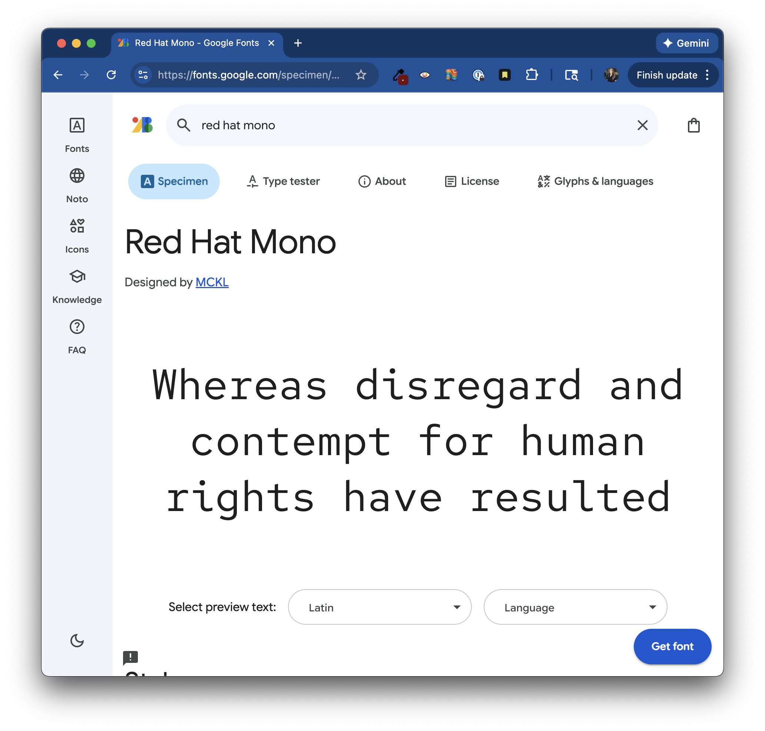Open Chrome extensions puzzle icon
Screen dimensions: 765x731
click(x=531, y=75)
